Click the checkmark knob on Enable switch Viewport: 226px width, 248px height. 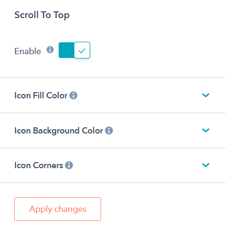(82, 50)
